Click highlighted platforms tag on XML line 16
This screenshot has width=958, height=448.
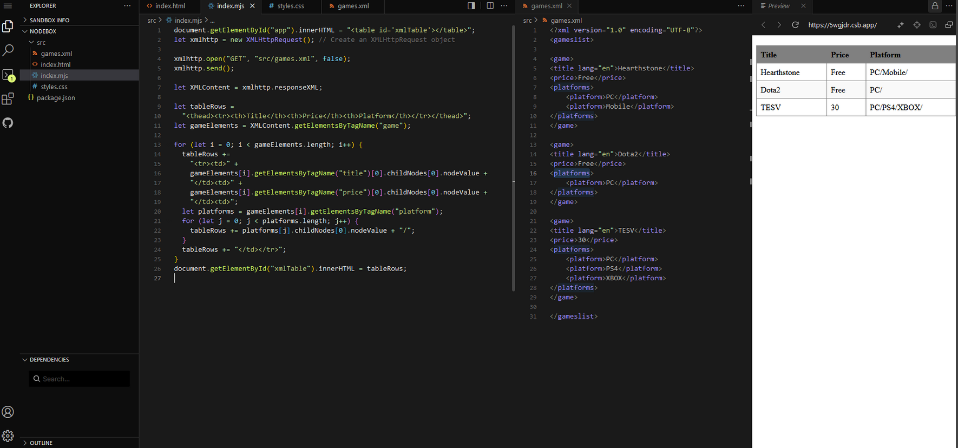click(572, 173)
